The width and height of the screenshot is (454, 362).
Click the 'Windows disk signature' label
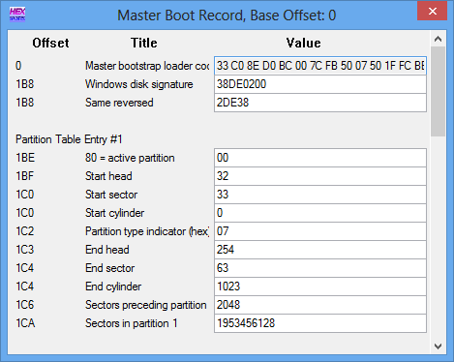(139, 84)
